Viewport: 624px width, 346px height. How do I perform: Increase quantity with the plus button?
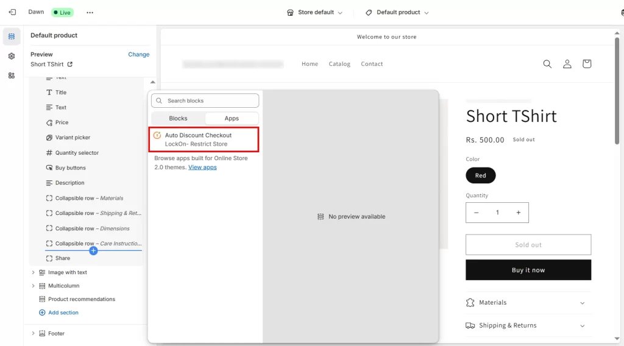519,213
